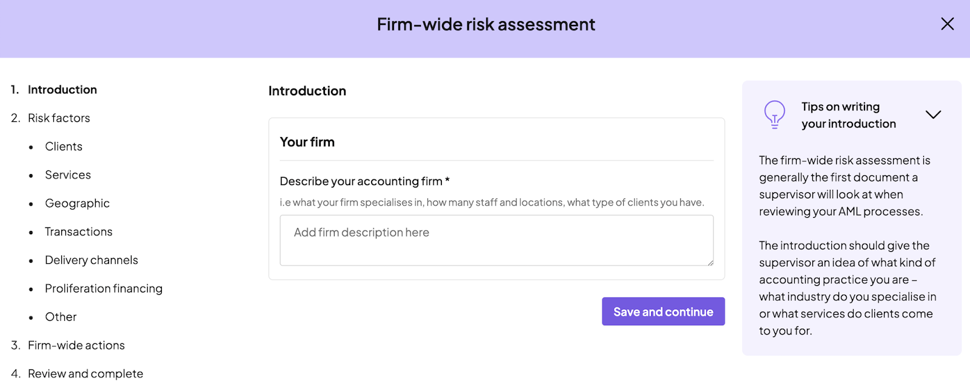Open the Geographic risk section
Image resolution: width=970 pixels, height=390 pixels.
[77, 204]
